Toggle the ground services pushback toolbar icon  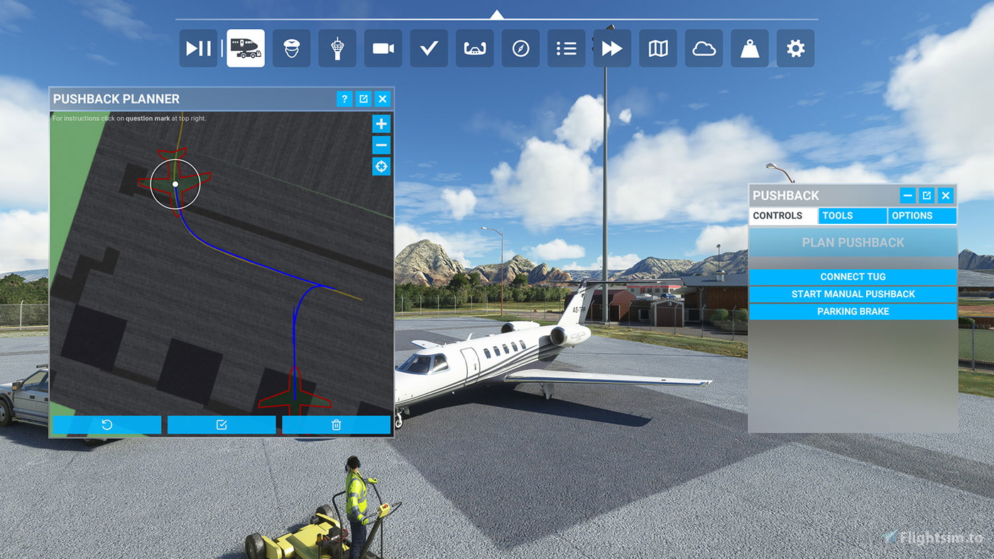click(246, 48)
